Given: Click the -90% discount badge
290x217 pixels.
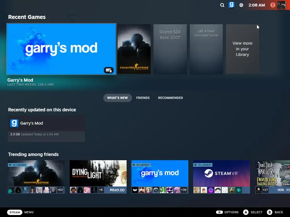Looking at the screenshot, I should click(280, 190).
